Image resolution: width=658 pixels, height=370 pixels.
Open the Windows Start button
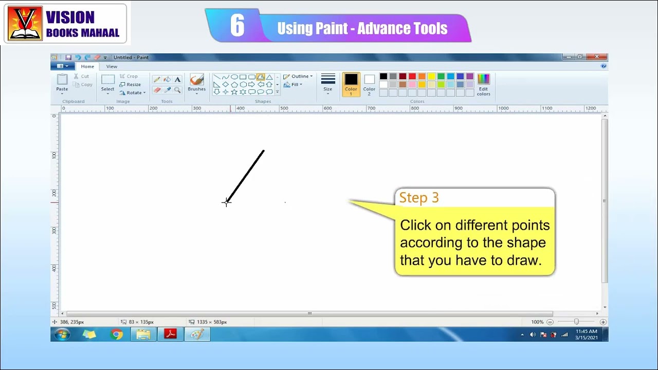[x=62, y=335]
